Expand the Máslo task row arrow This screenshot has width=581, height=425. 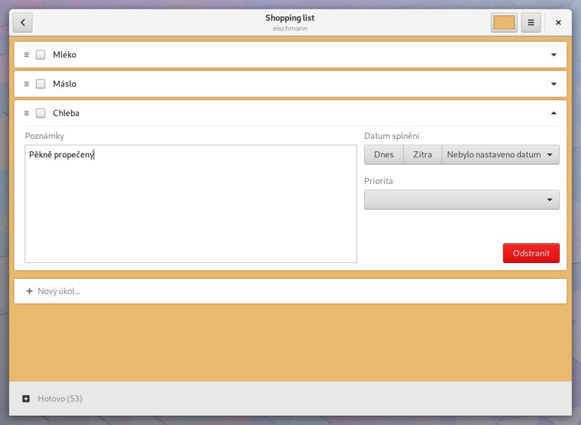tap(554, 84)
